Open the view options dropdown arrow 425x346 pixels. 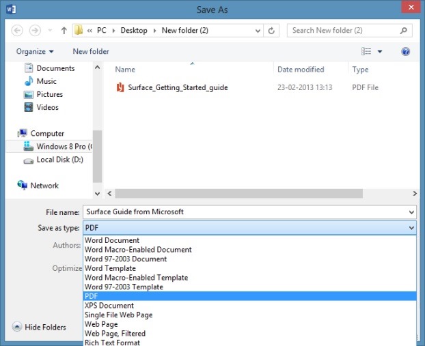tap(380, 51)
